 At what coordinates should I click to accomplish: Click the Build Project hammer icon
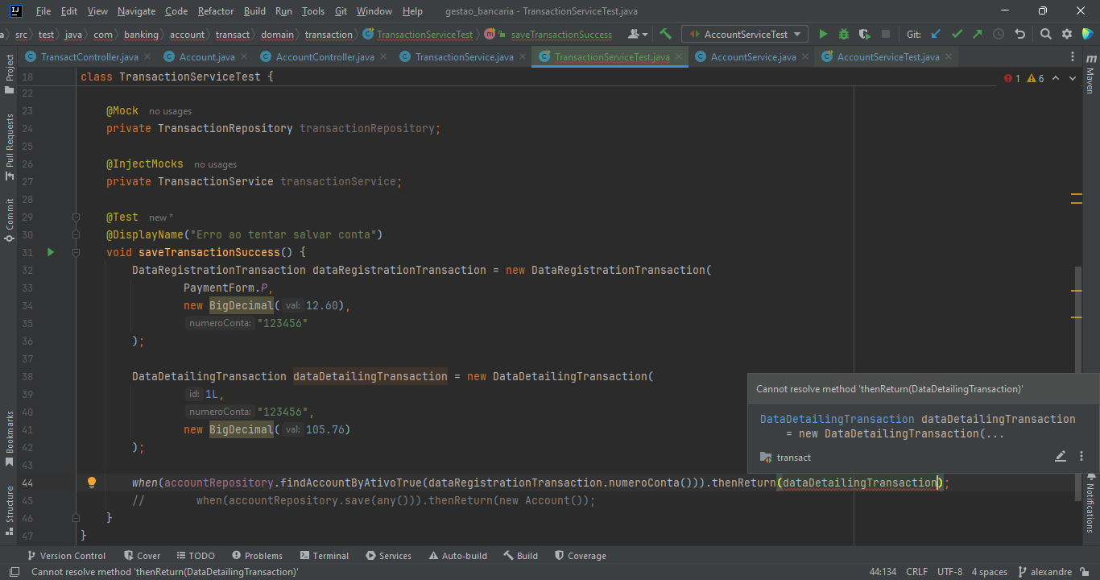point(665,34)
